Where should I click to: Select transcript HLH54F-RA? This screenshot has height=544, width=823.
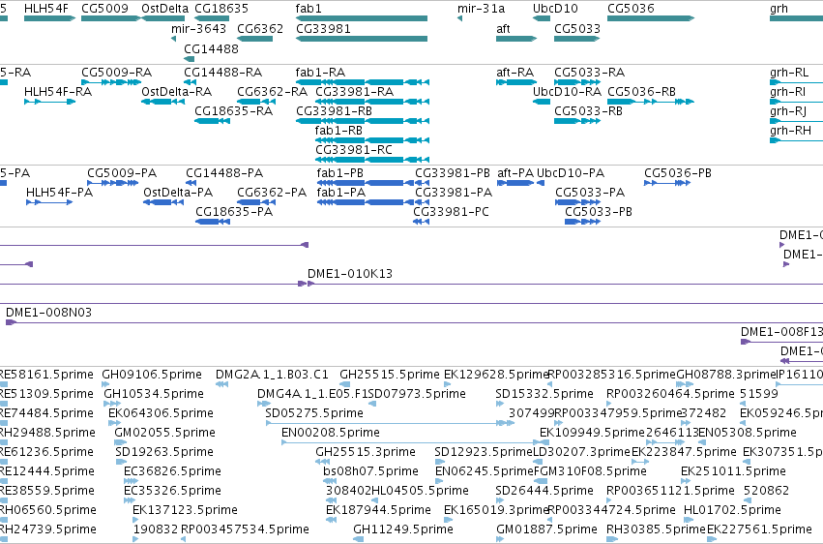(58, 91)
